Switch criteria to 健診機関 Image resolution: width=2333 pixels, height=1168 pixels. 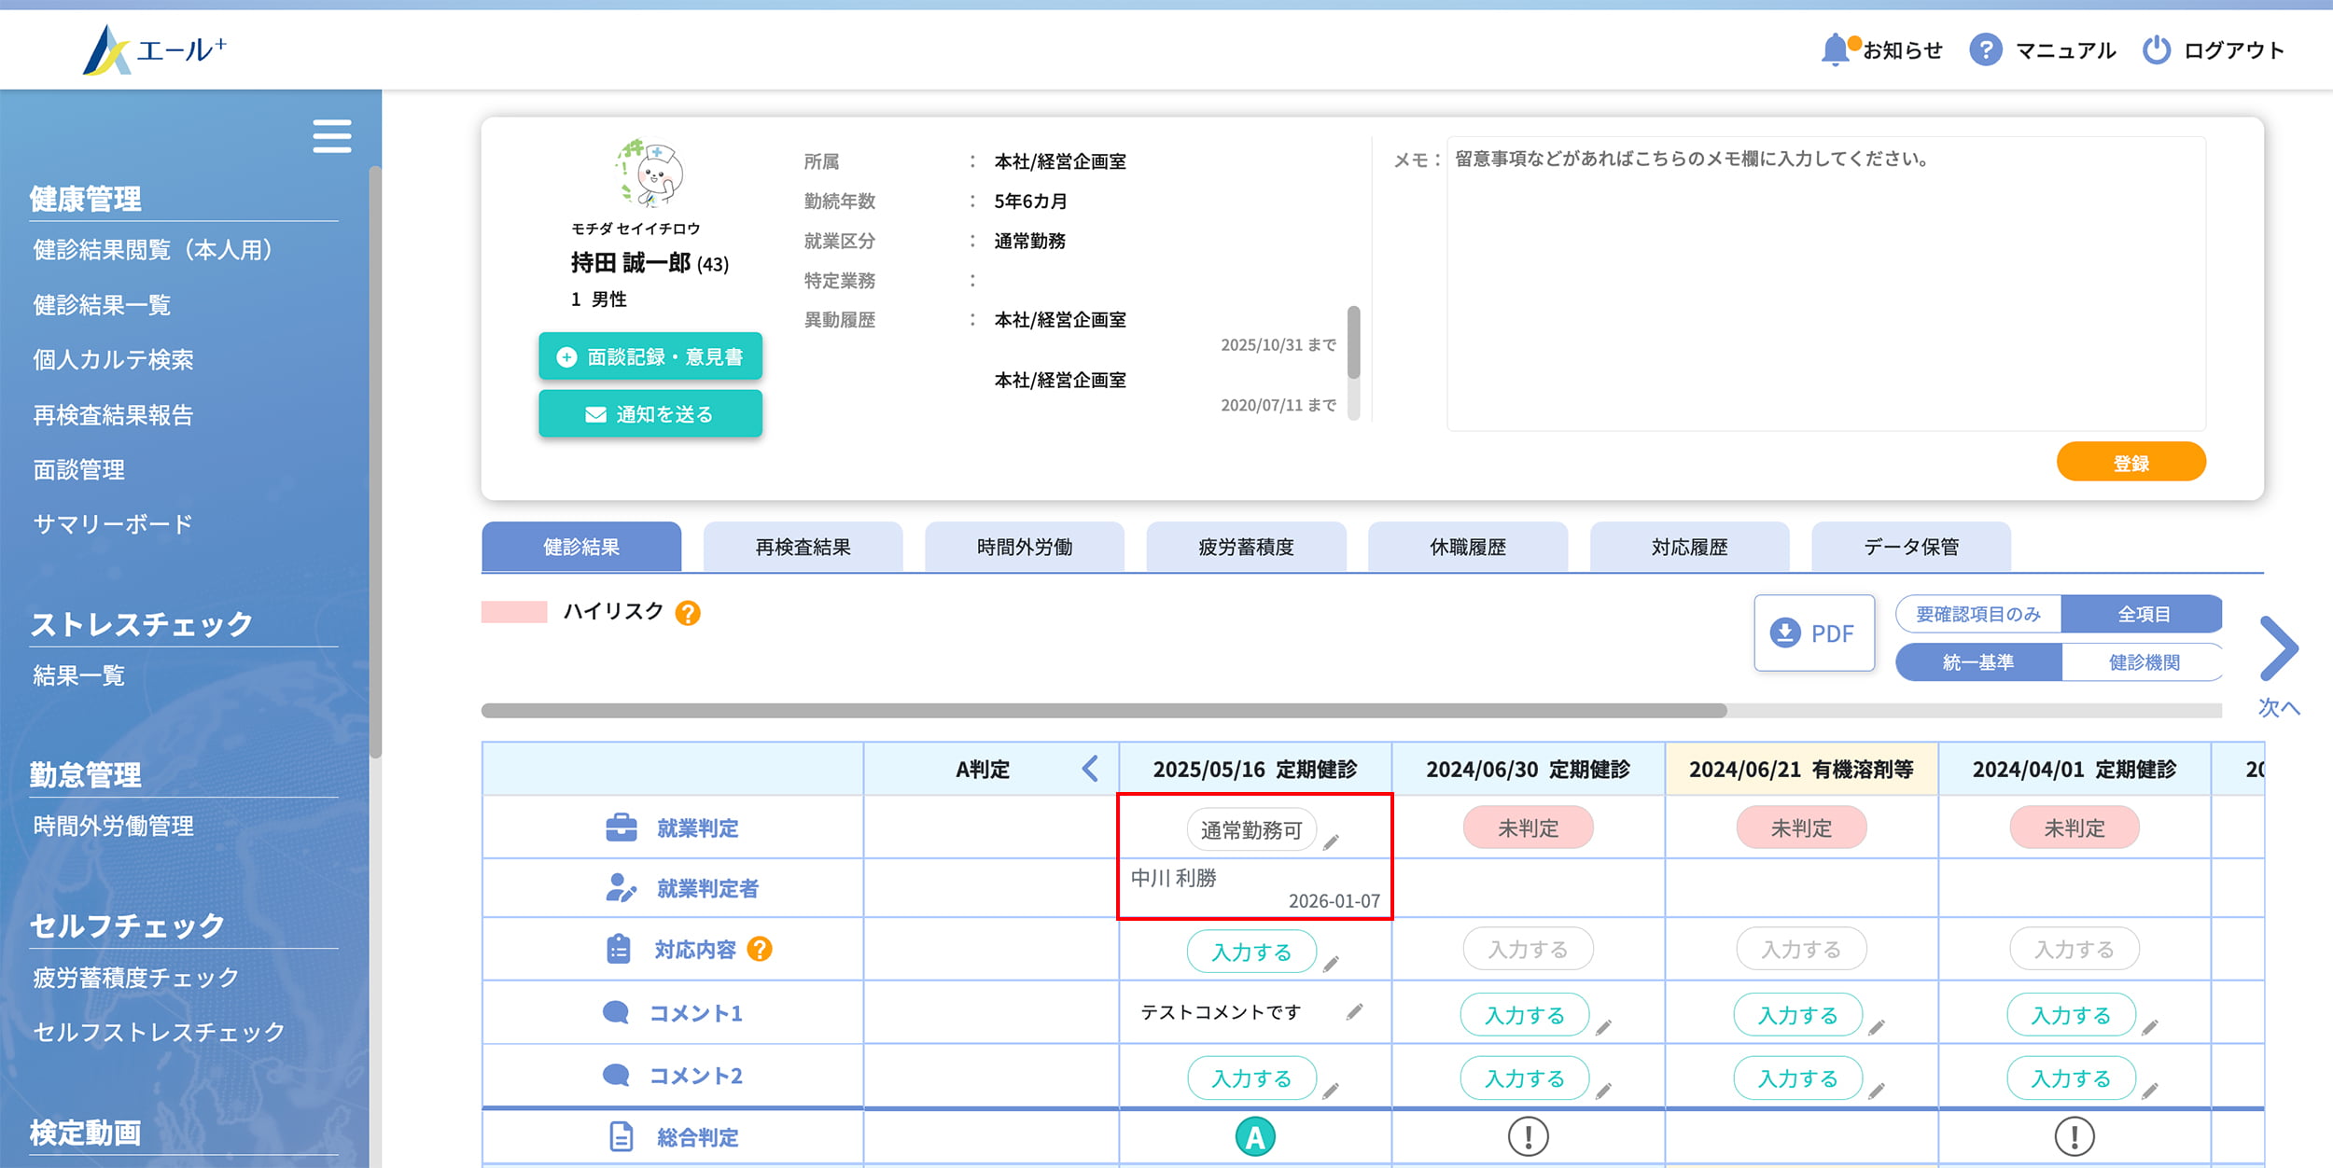2144,662
